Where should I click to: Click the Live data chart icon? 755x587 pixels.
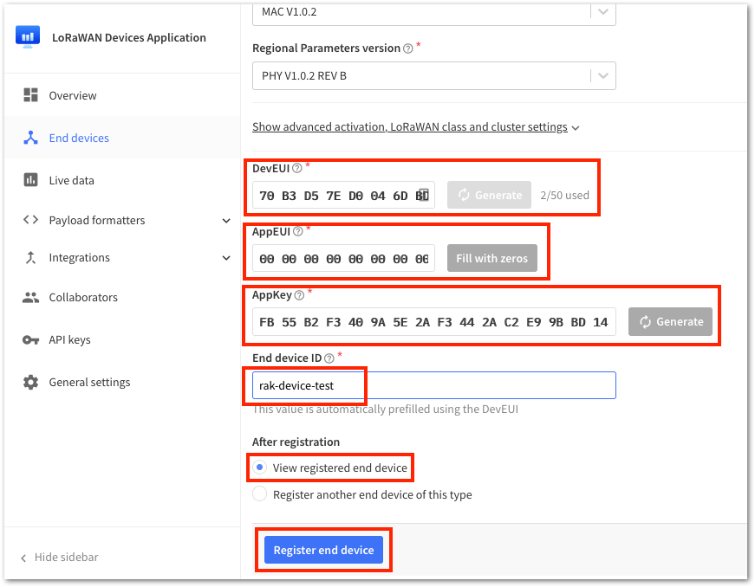click(x=31, y=180)
